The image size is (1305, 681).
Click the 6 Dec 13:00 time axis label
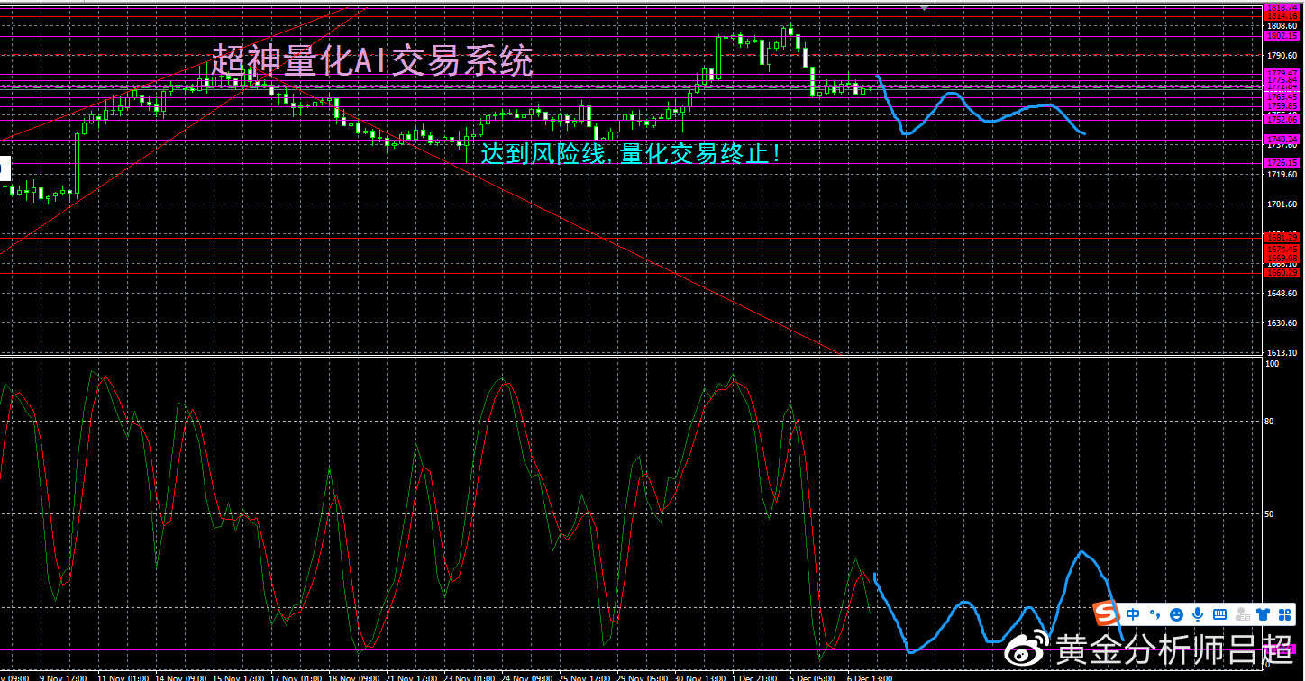[x=870, y=676]
